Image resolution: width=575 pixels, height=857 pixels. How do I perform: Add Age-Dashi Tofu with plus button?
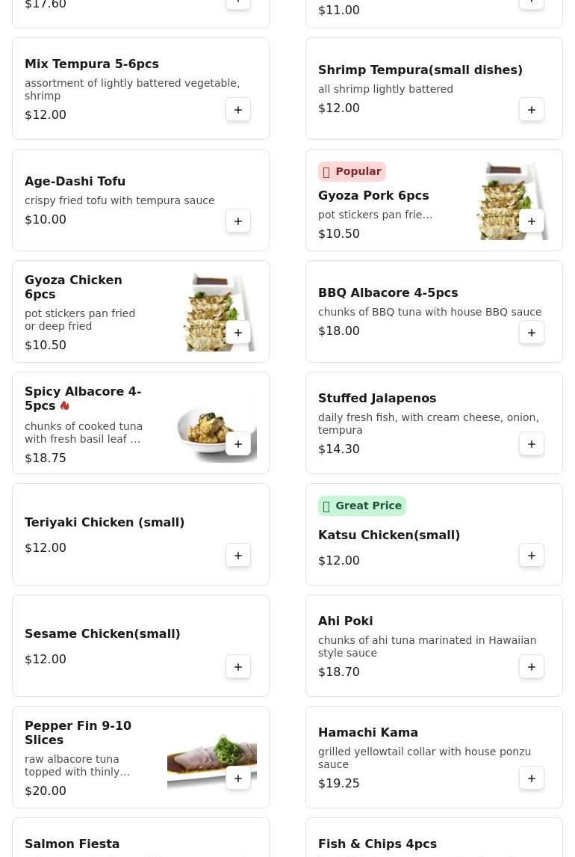click(x=238, y=221)
